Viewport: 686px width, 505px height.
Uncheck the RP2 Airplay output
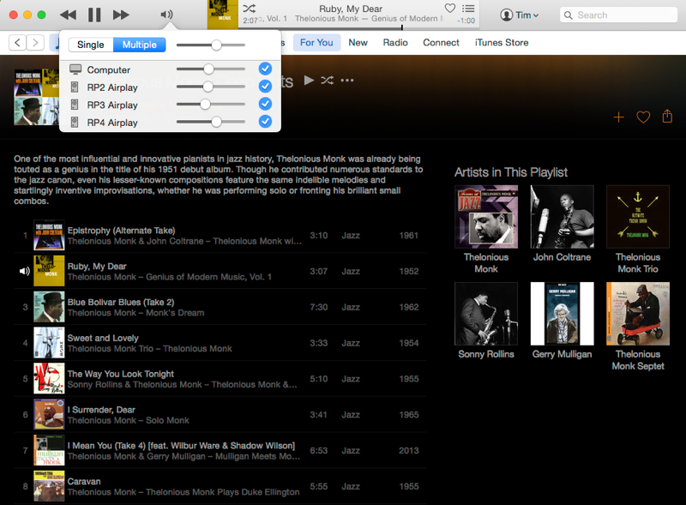[x=265, y=87]
